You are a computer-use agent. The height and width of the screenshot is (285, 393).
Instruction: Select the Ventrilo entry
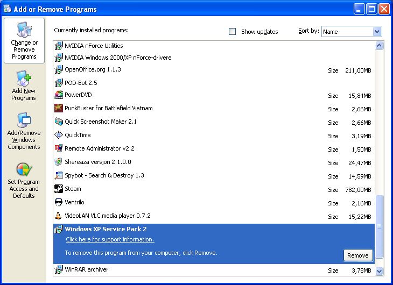pos(214,202)
